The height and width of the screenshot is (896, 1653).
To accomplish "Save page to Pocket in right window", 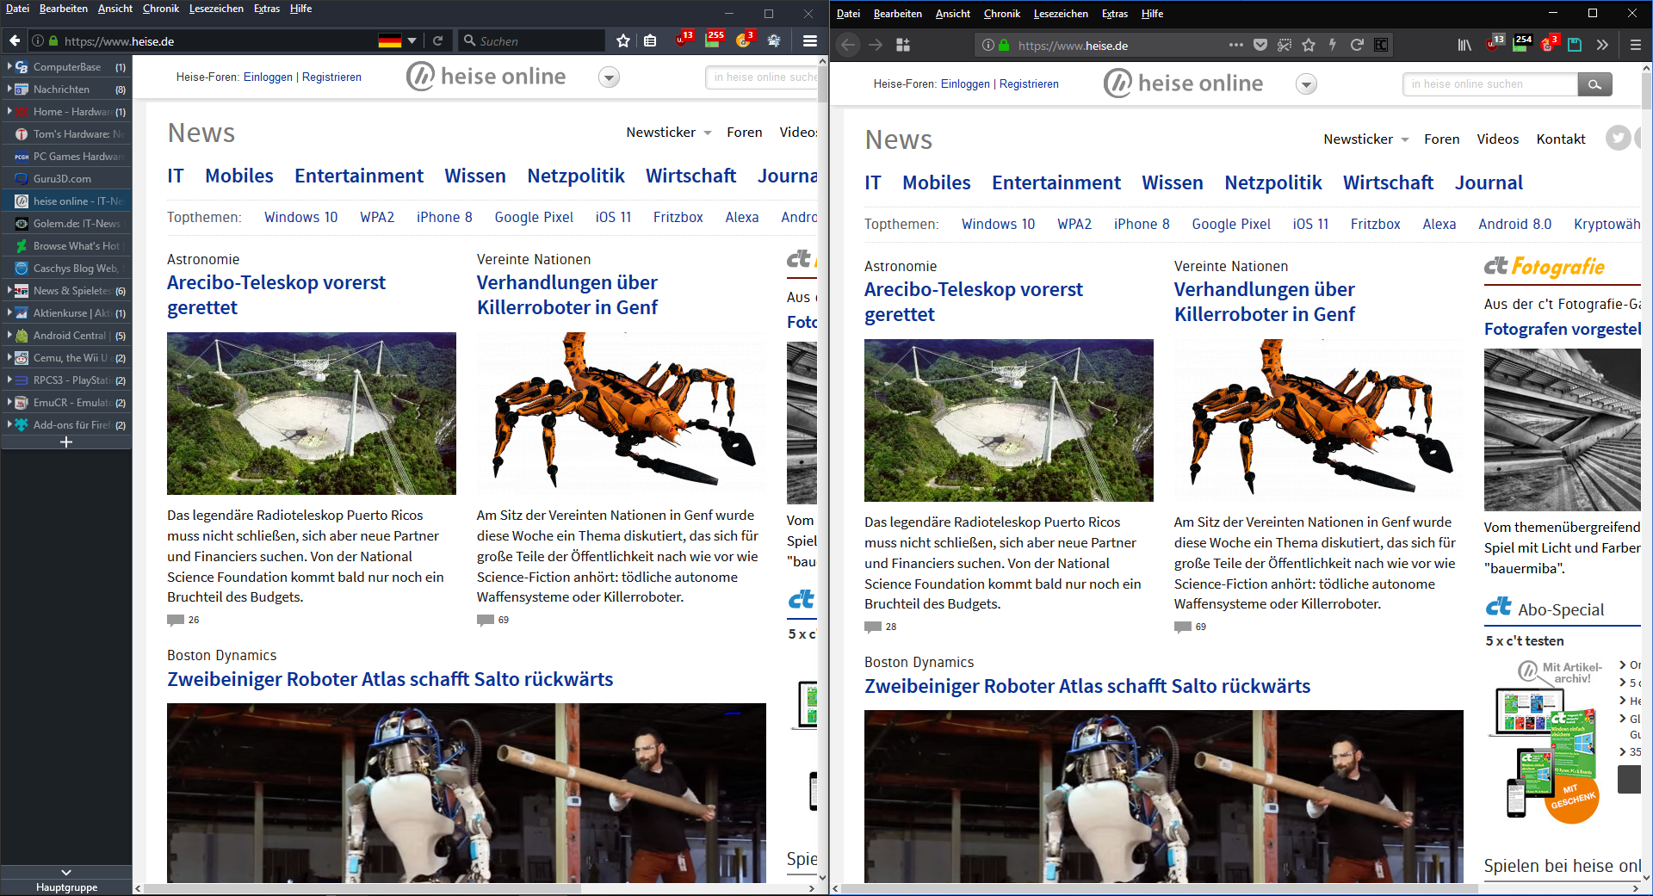I will [1260, 45].
